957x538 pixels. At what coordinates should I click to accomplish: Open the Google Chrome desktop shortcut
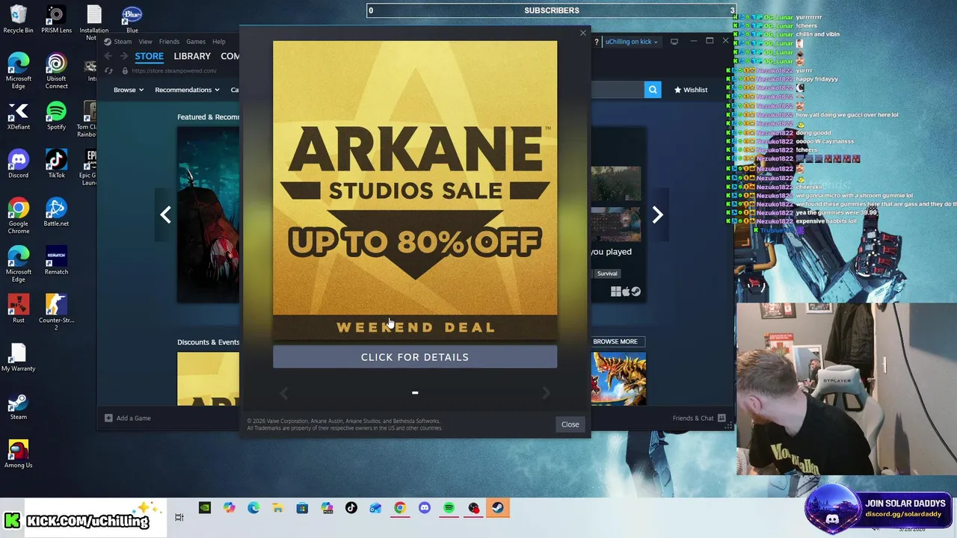18,216
